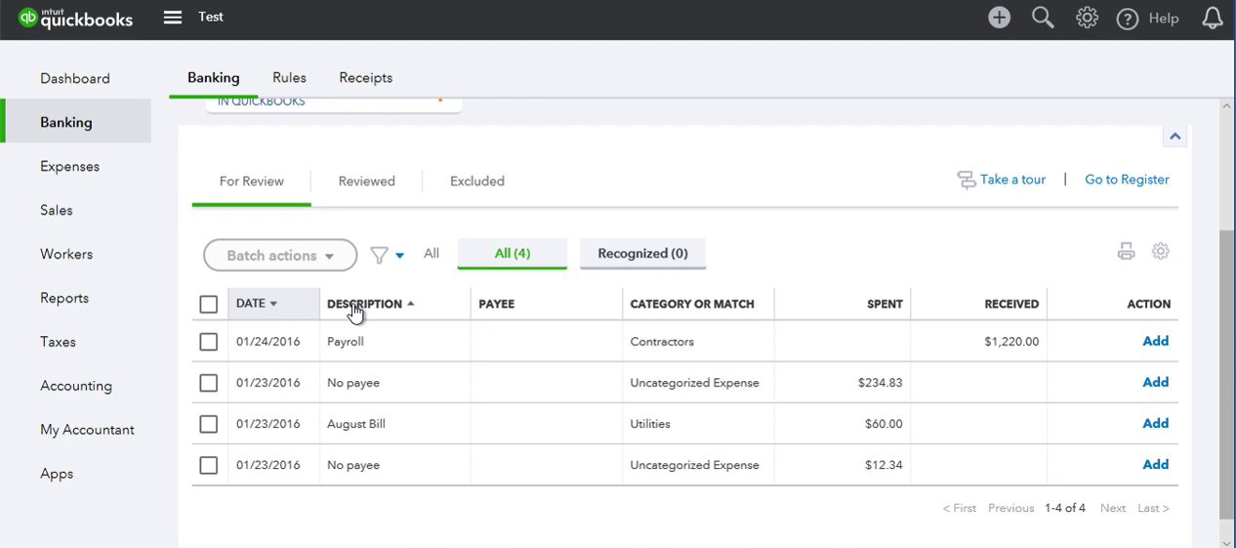Collapse the panel using the up chevron
Viewport: 1236px width, 548px height.
1174,137
